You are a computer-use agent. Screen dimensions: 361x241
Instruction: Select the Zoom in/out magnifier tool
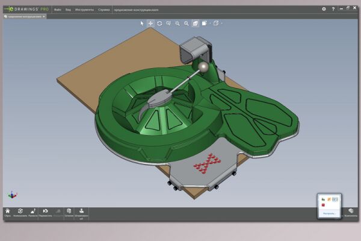(x=177, y=23)
